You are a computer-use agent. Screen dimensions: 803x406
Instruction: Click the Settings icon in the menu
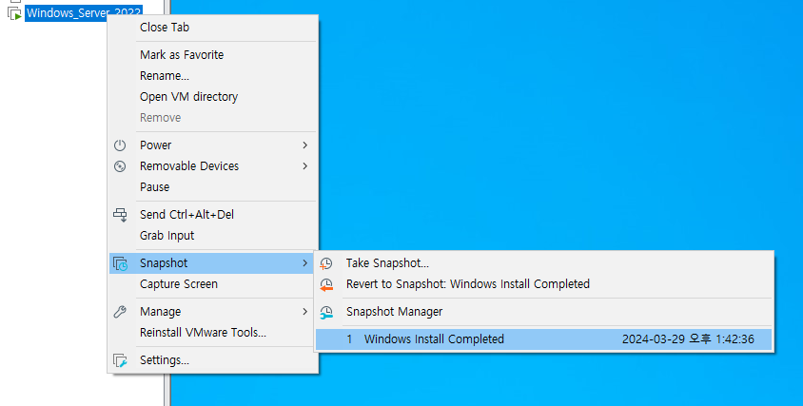coord(120,360)
